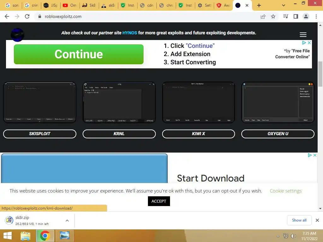
Task: Click the KRNL screenshot thumbnail
Action: tap(119, 102)
